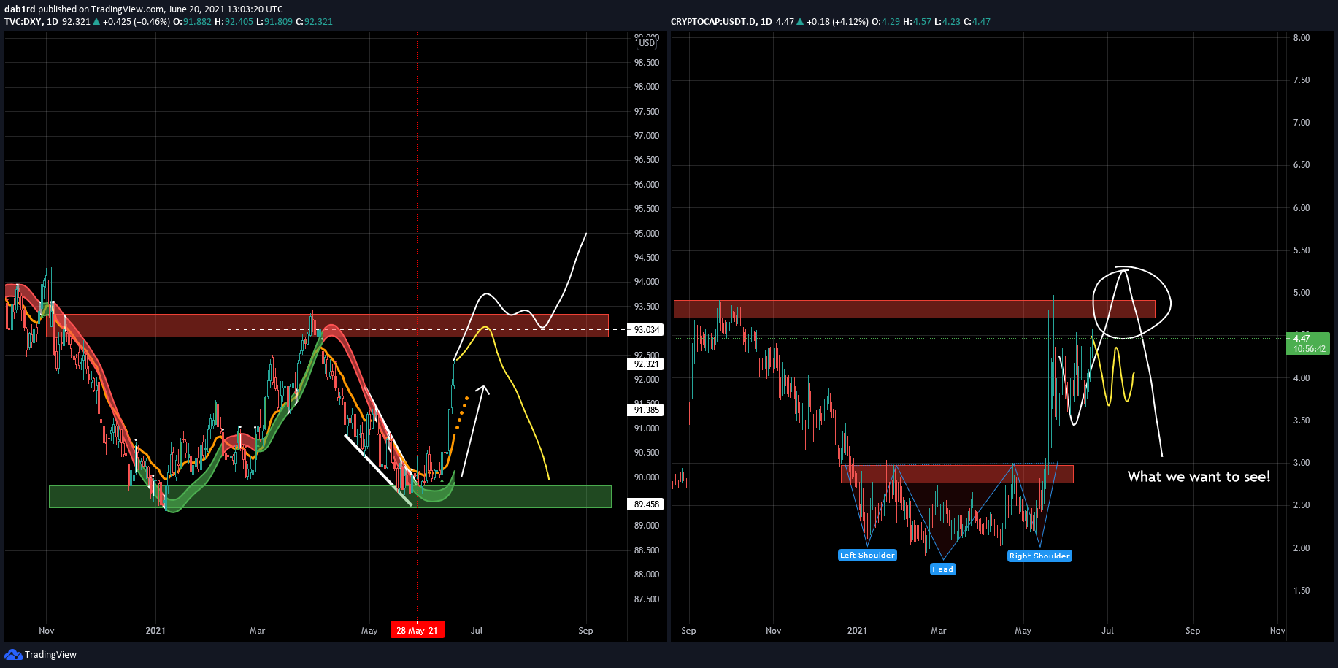Click the 2021 label on DXY time axis
Image resolution: width=1338 pixels, height=668 pixels.
click(x=155, y=631)
